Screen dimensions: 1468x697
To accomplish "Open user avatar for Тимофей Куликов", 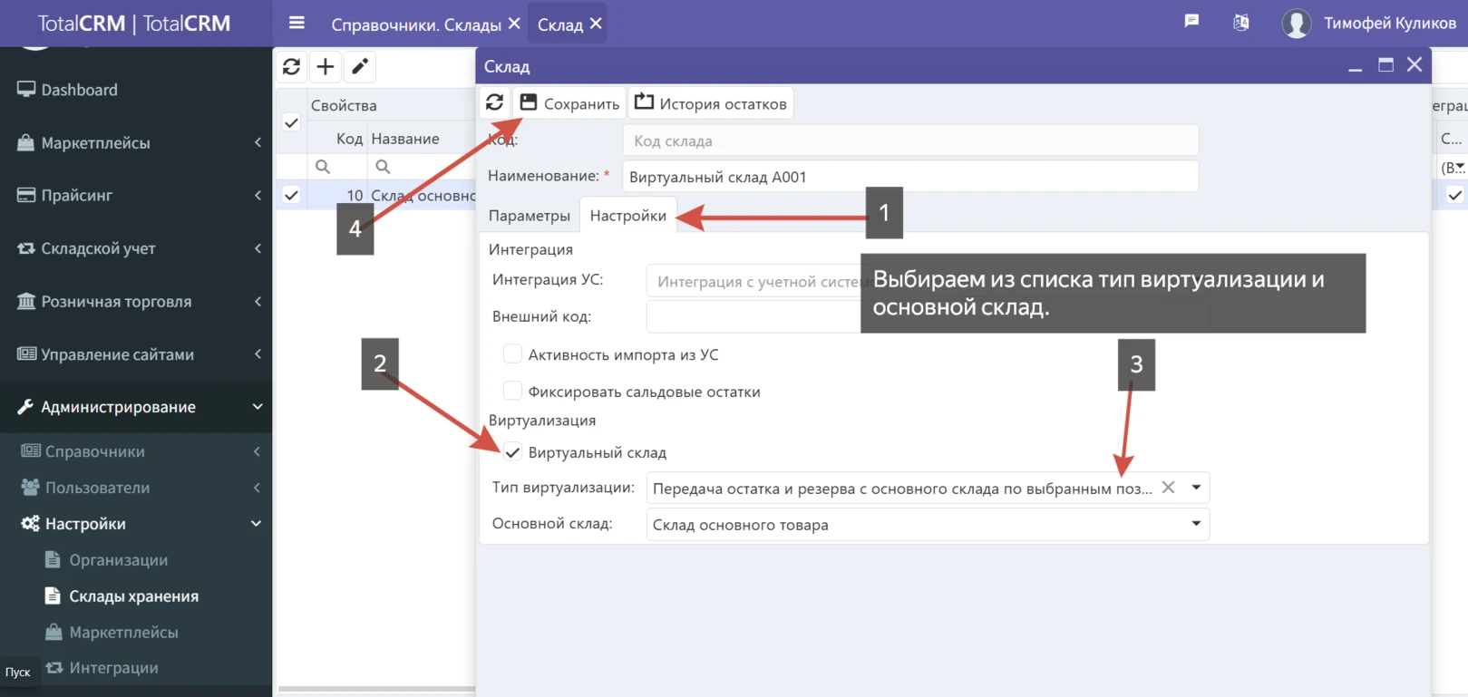I will (1296, 24).
